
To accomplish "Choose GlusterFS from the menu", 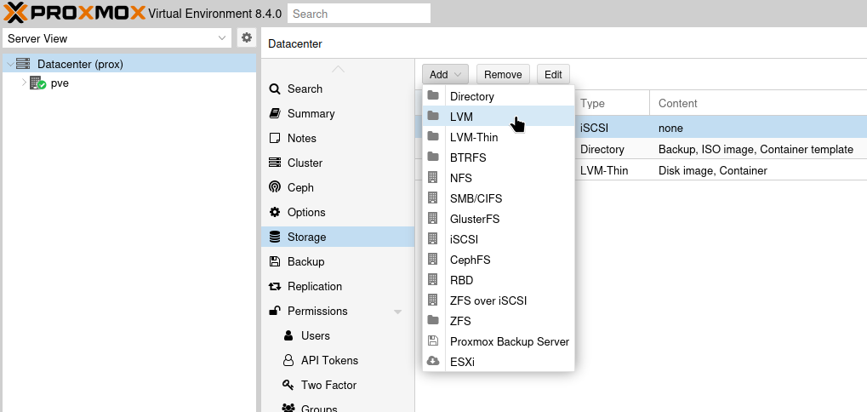I will click(499, 219).
